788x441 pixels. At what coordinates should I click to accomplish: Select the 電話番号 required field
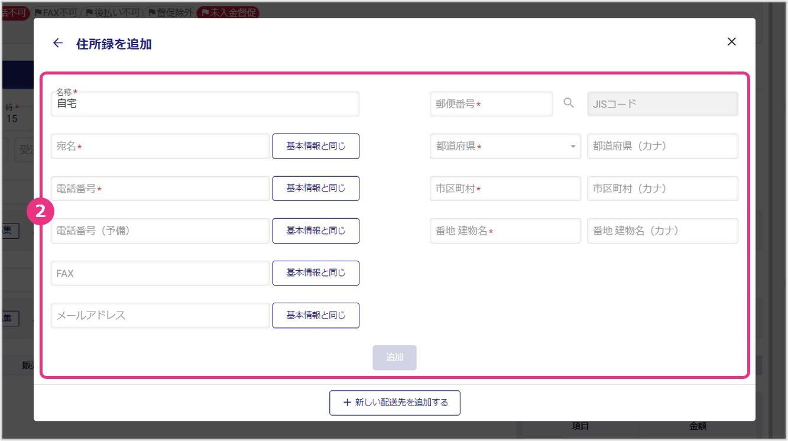coord(160,189)
